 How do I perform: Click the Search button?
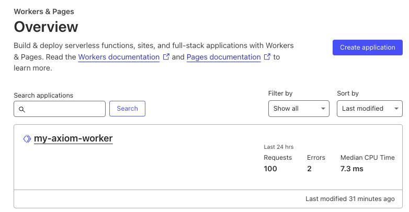tap(127, 109)
